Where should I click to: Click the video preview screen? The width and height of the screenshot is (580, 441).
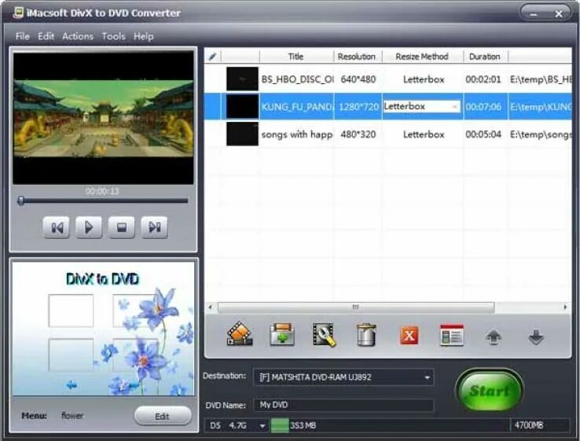coord(103,118)
